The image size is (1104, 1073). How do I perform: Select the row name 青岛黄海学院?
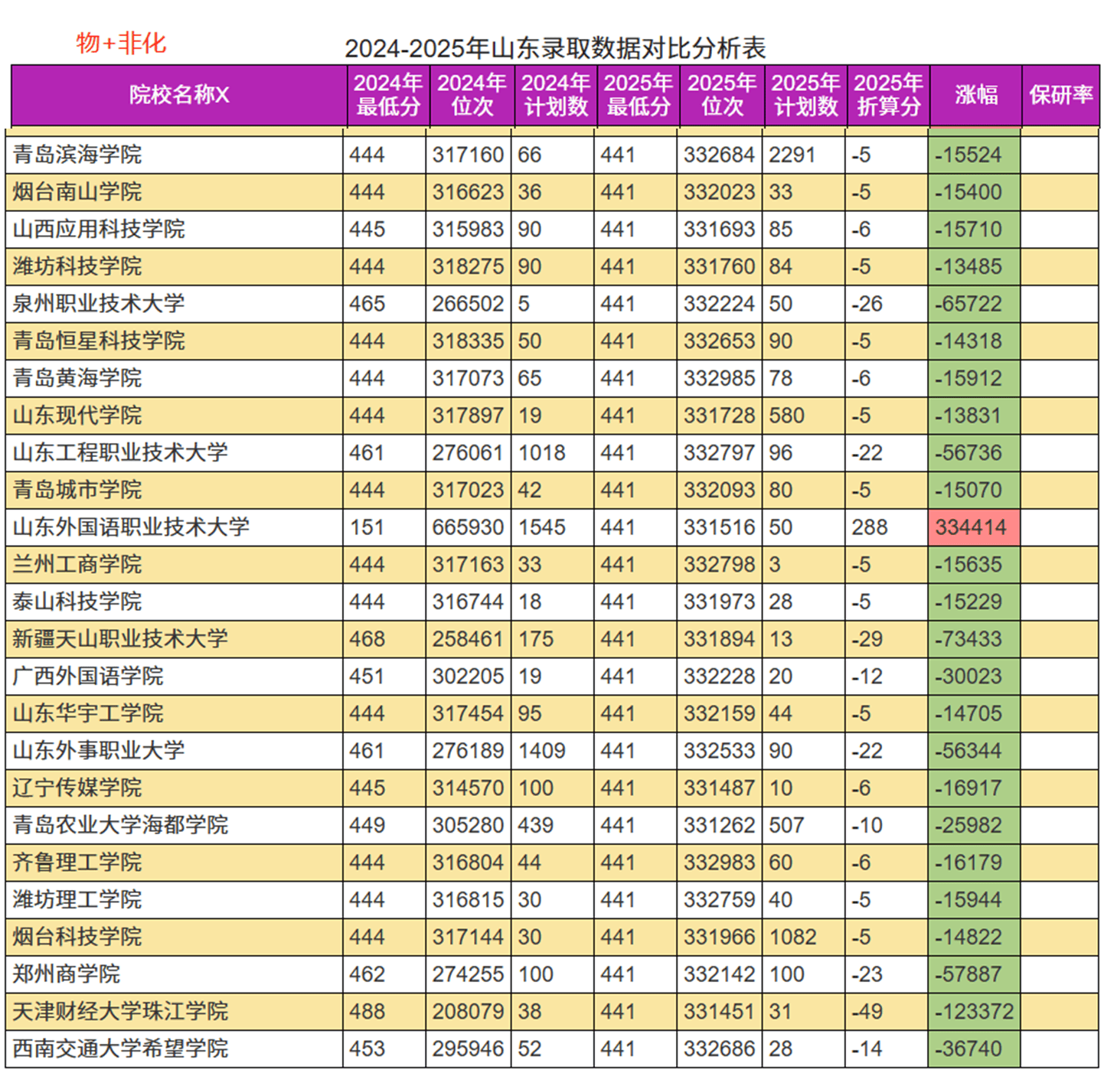77,378
